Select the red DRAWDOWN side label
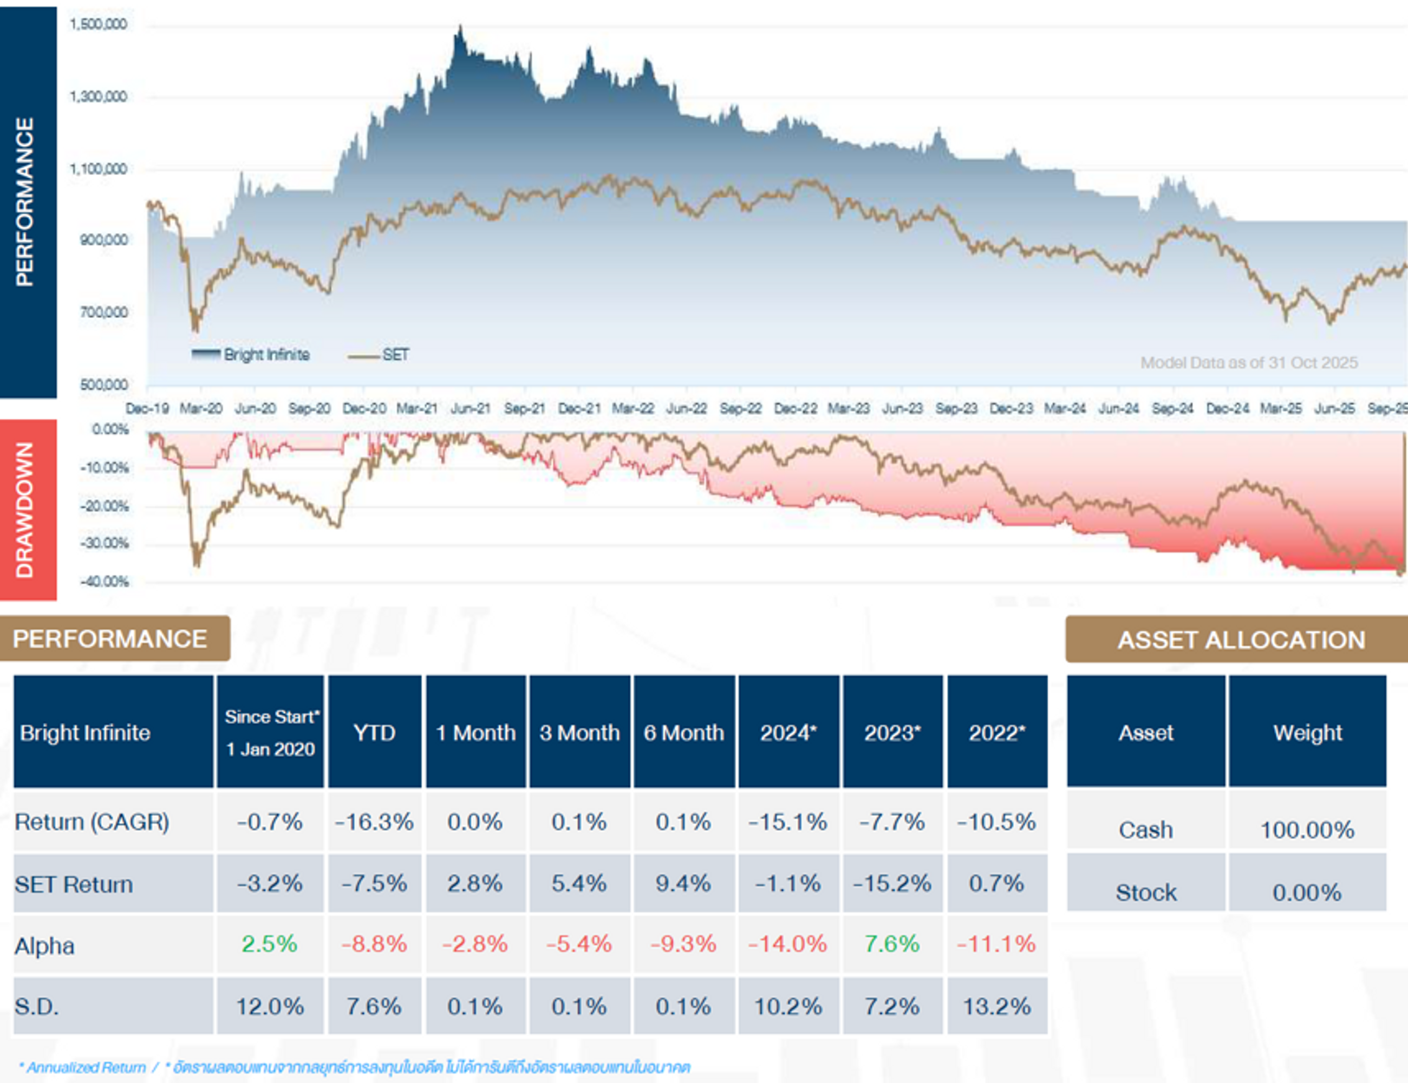1408x1083 pixels. tap(26, 510)
